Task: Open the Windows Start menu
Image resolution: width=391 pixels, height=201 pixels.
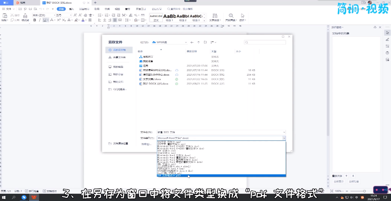Action: pos(4,197)
